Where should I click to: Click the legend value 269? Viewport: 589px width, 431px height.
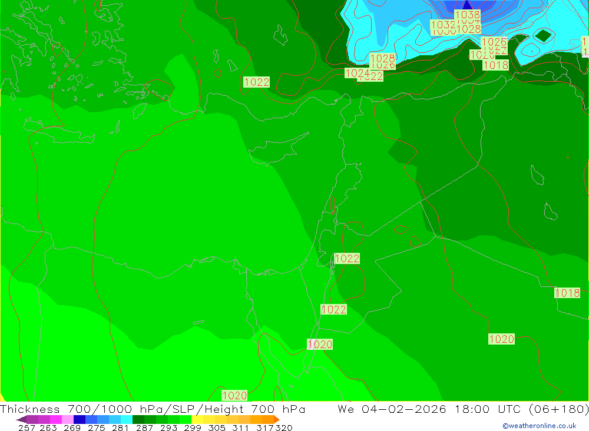(71, 427)
